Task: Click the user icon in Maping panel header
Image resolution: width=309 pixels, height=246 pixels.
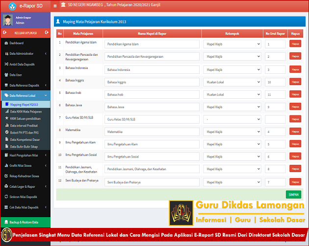Action: point(58,21)
